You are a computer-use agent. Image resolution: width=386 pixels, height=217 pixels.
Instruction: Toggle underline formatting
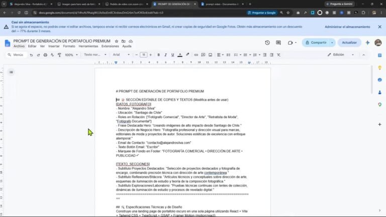coord(172,55)
